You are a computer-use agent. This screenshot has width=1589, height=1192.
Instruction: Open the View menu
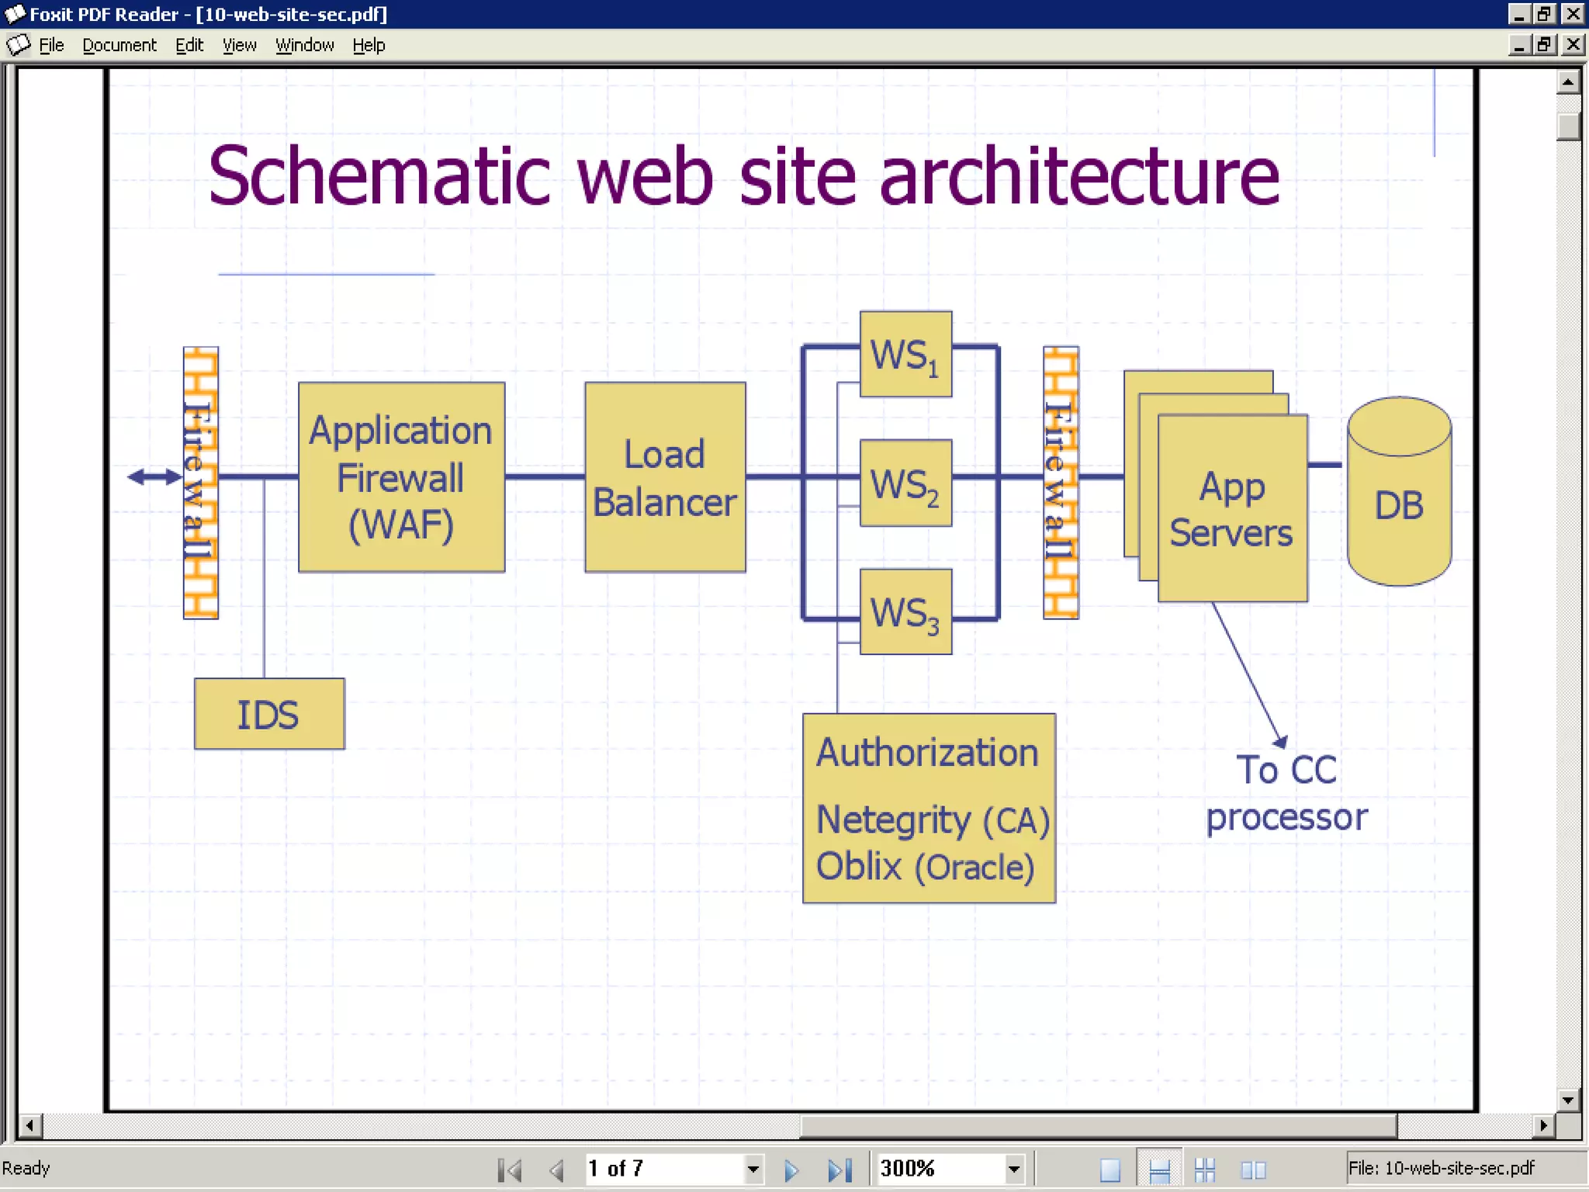[239, 45]
